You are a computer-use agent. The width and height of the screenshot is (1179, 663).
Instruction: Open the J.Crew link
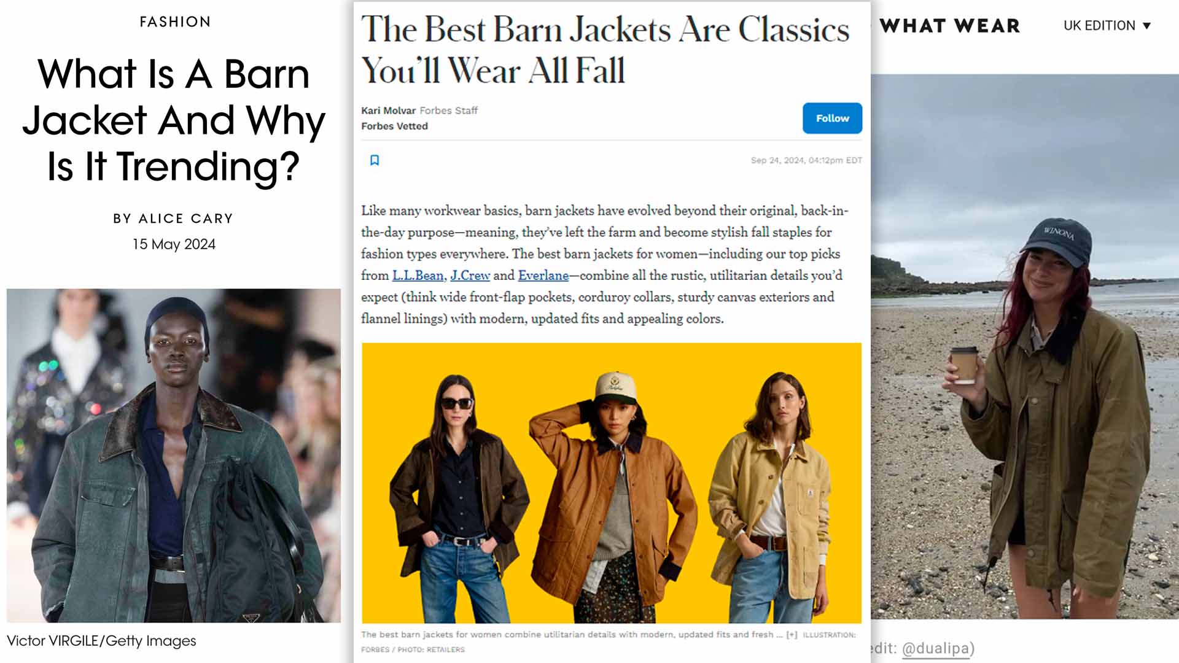pyautogui.click(x=470, y=276)
